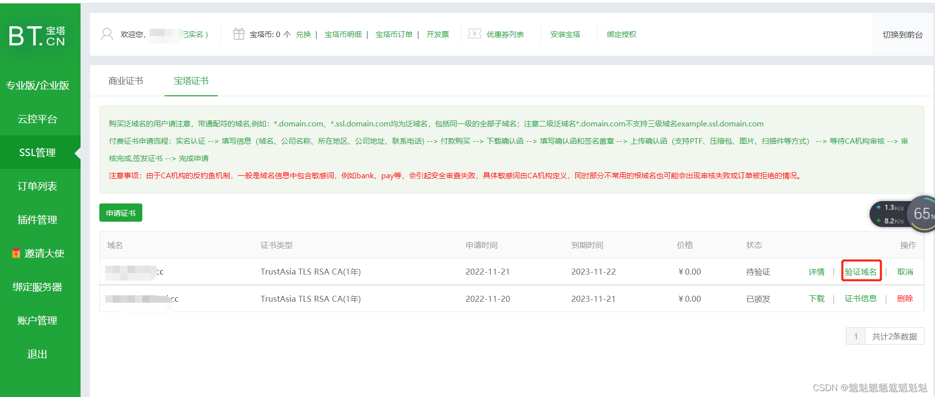Open 云控平台 in the sidebar
The height and width of the screenshot is (397, 935).
tap(38, 119)
